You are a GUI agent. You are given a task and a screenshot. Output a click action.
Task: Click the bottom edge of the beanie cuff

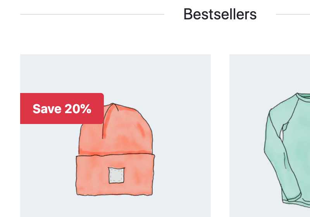tap(114, 195)
